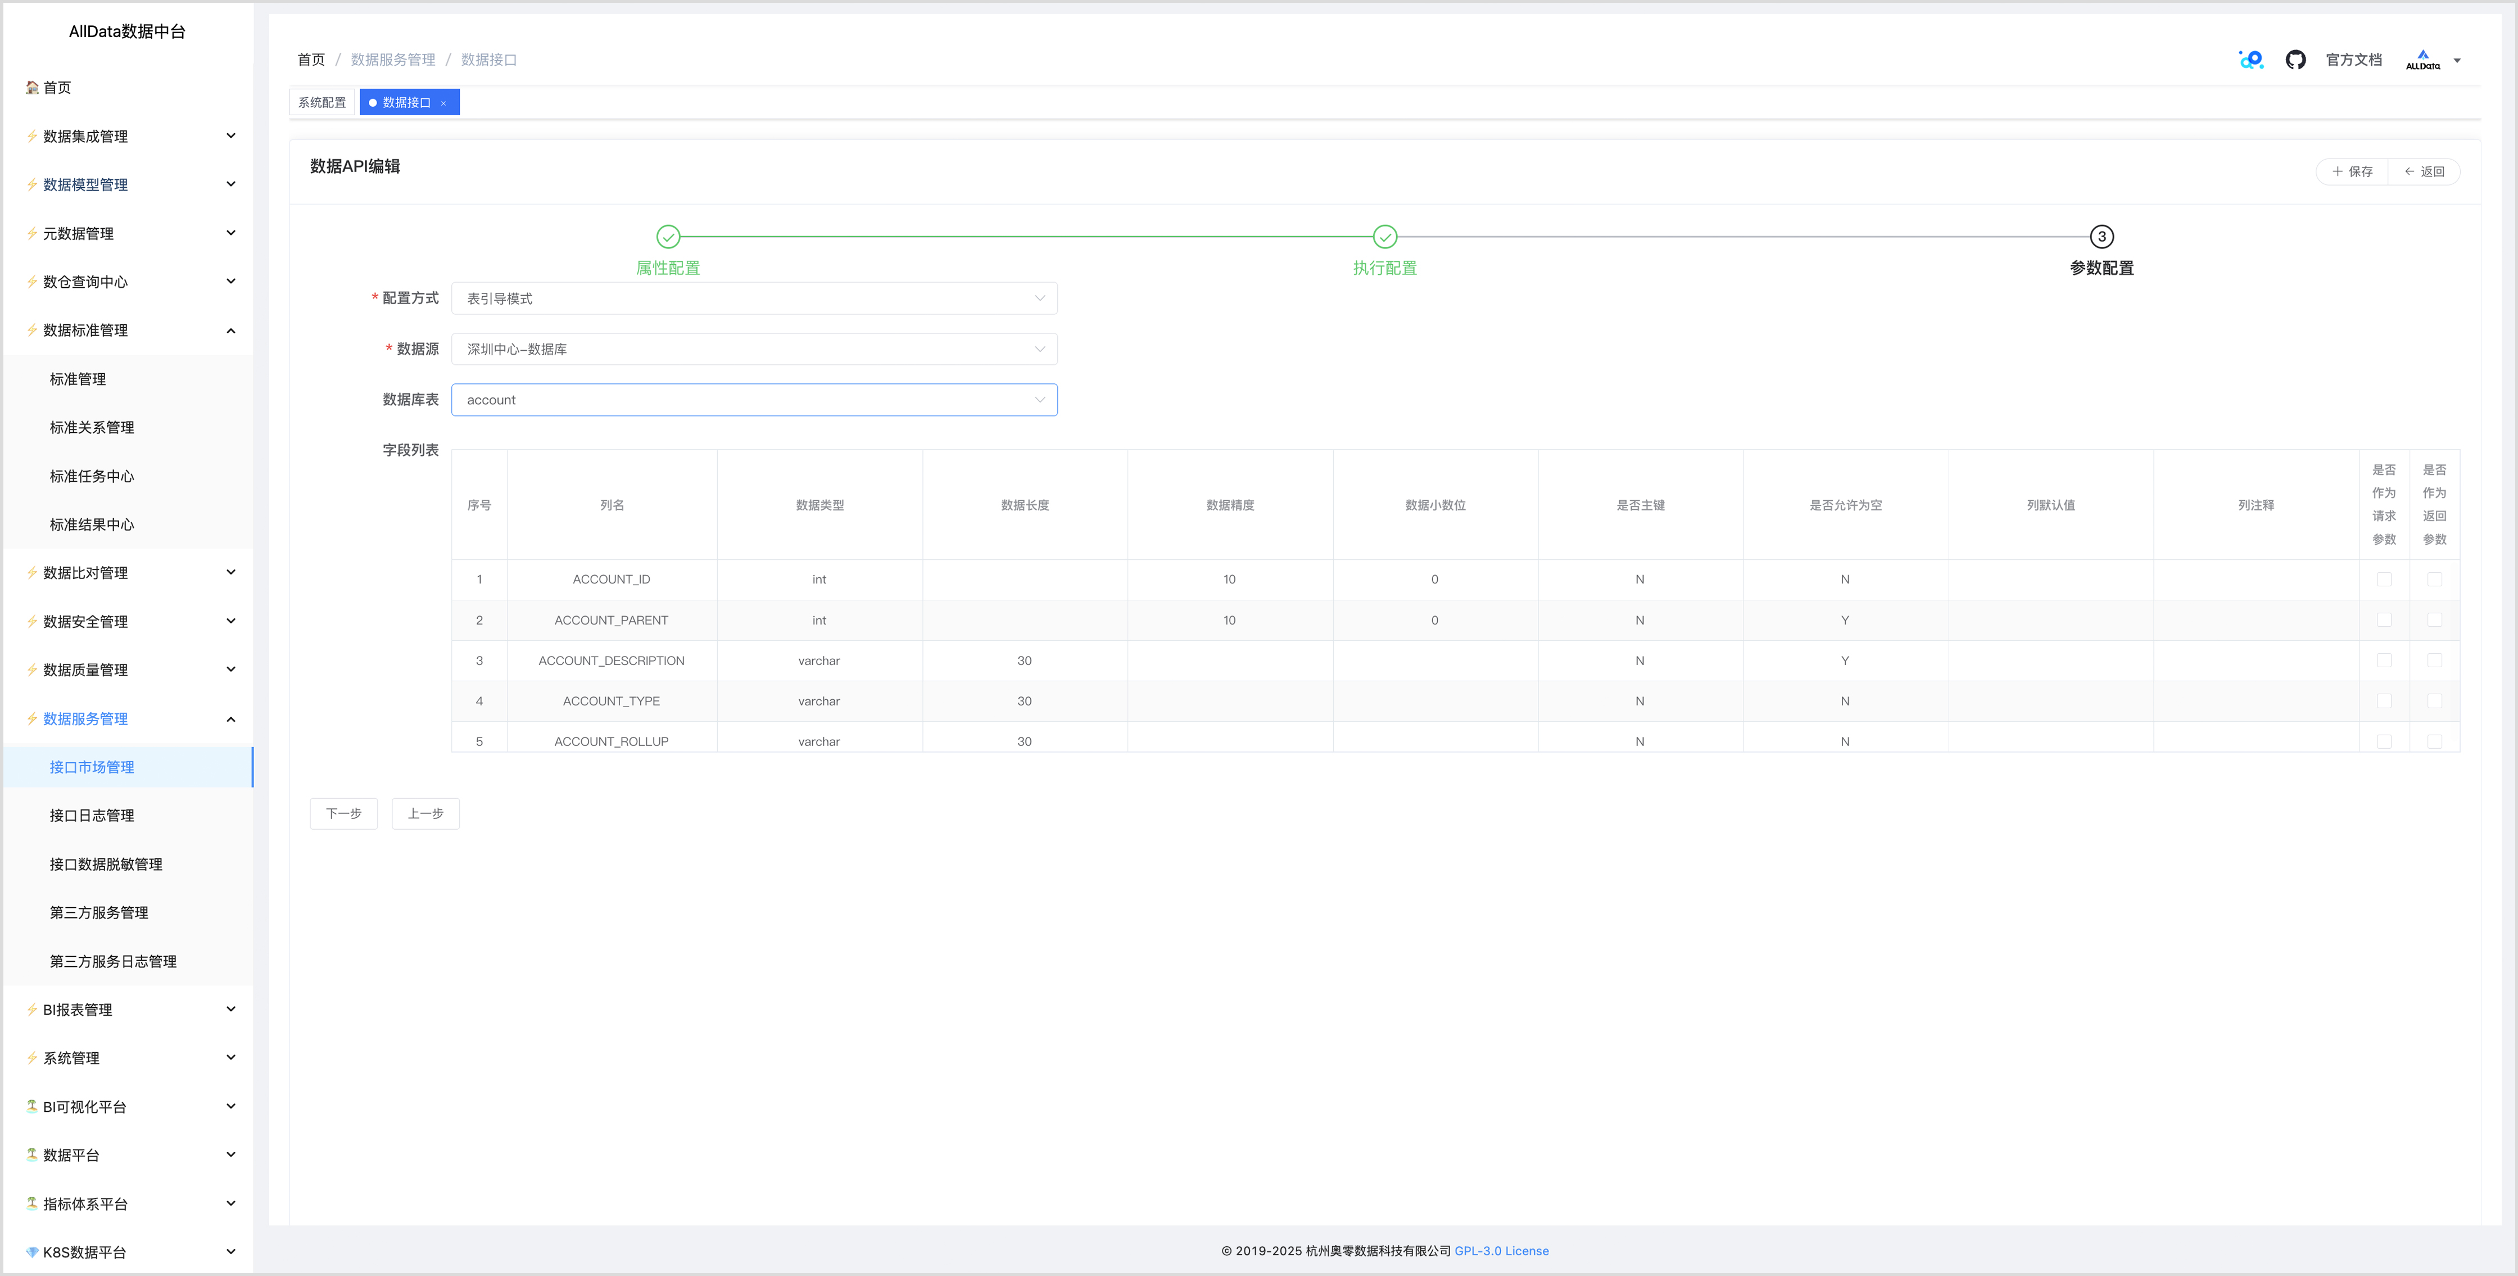Open the GitHub repository icon
Viewport: 2518px width, 1276px height.
(x=2295, y=60)
